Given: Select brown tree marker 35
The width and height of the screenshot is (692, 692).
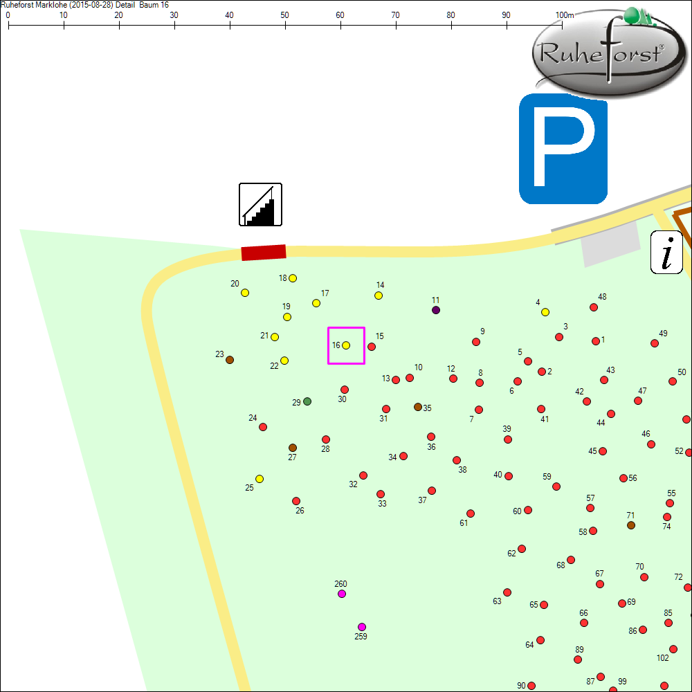Looking at the screenshot, I should (x=418, y=407).
